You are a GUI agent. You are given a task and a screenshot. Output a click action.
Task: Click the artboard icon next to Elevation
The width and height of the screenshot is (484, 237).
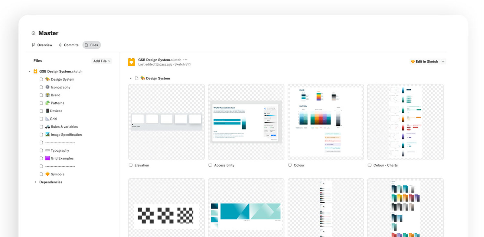coord(131,165)
